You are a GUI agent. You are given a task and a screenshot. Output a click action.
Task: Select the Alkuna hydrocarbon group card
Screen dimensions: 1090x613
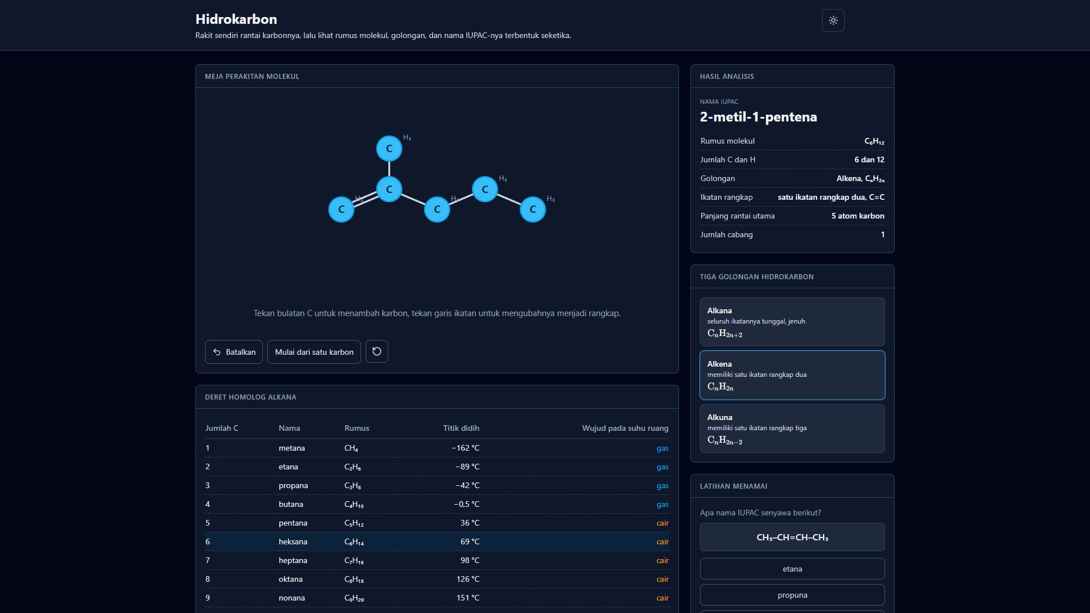tap(792, 429)
